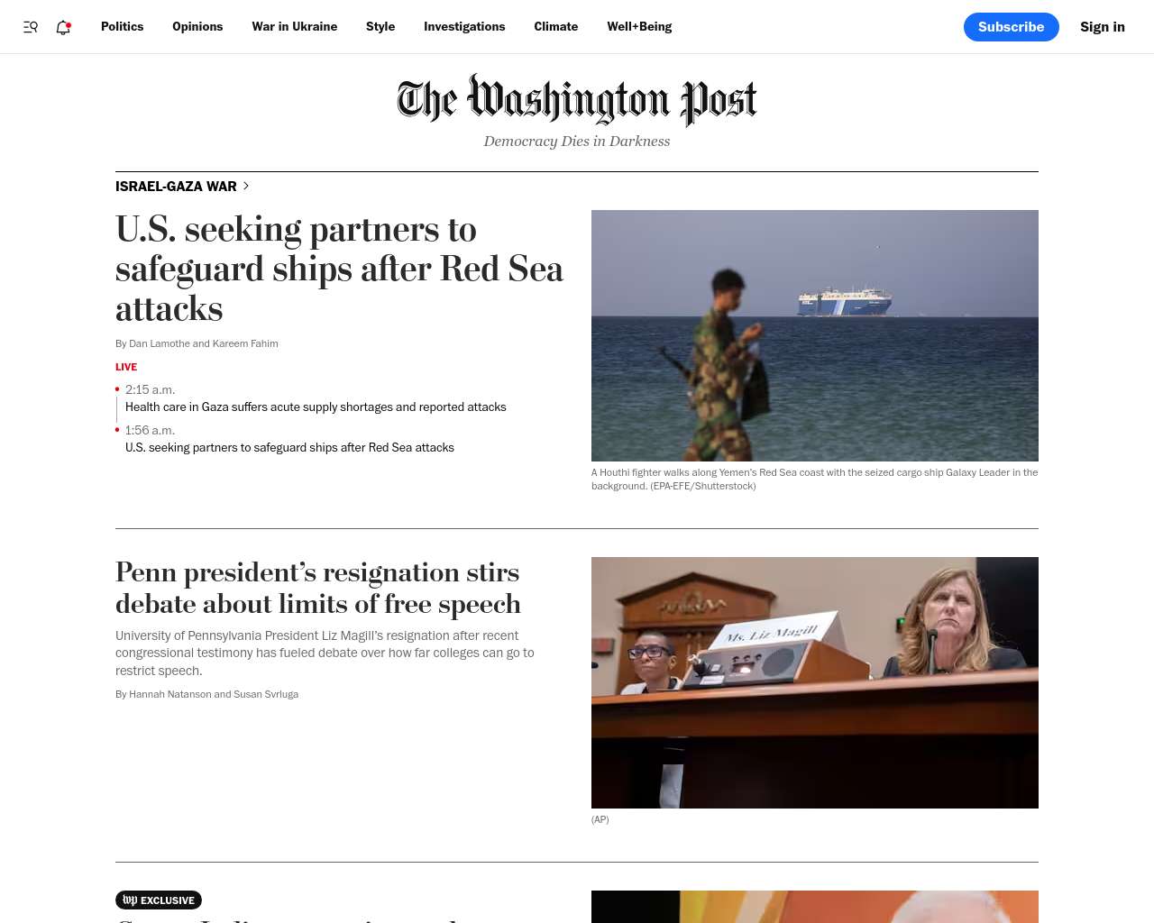The image size is (1154, 923).
Task: Select the Style nav item
Action: (x=380, y=27)
